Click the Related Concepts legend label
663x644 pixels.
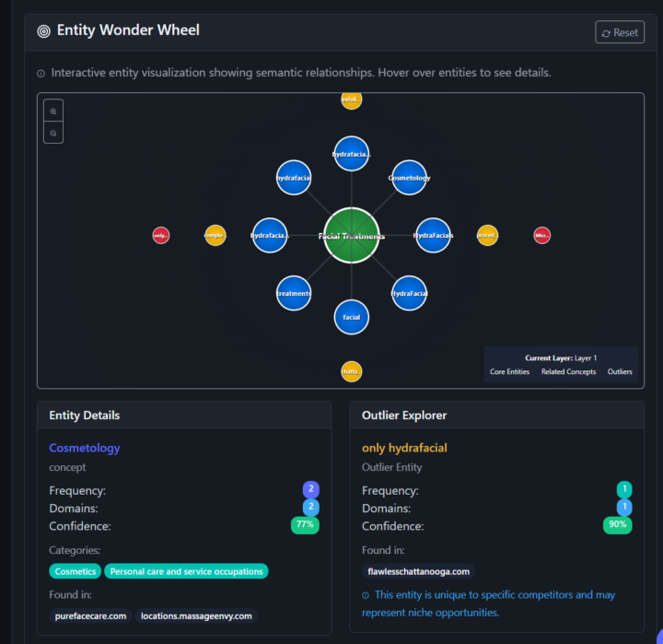(568, 372)
